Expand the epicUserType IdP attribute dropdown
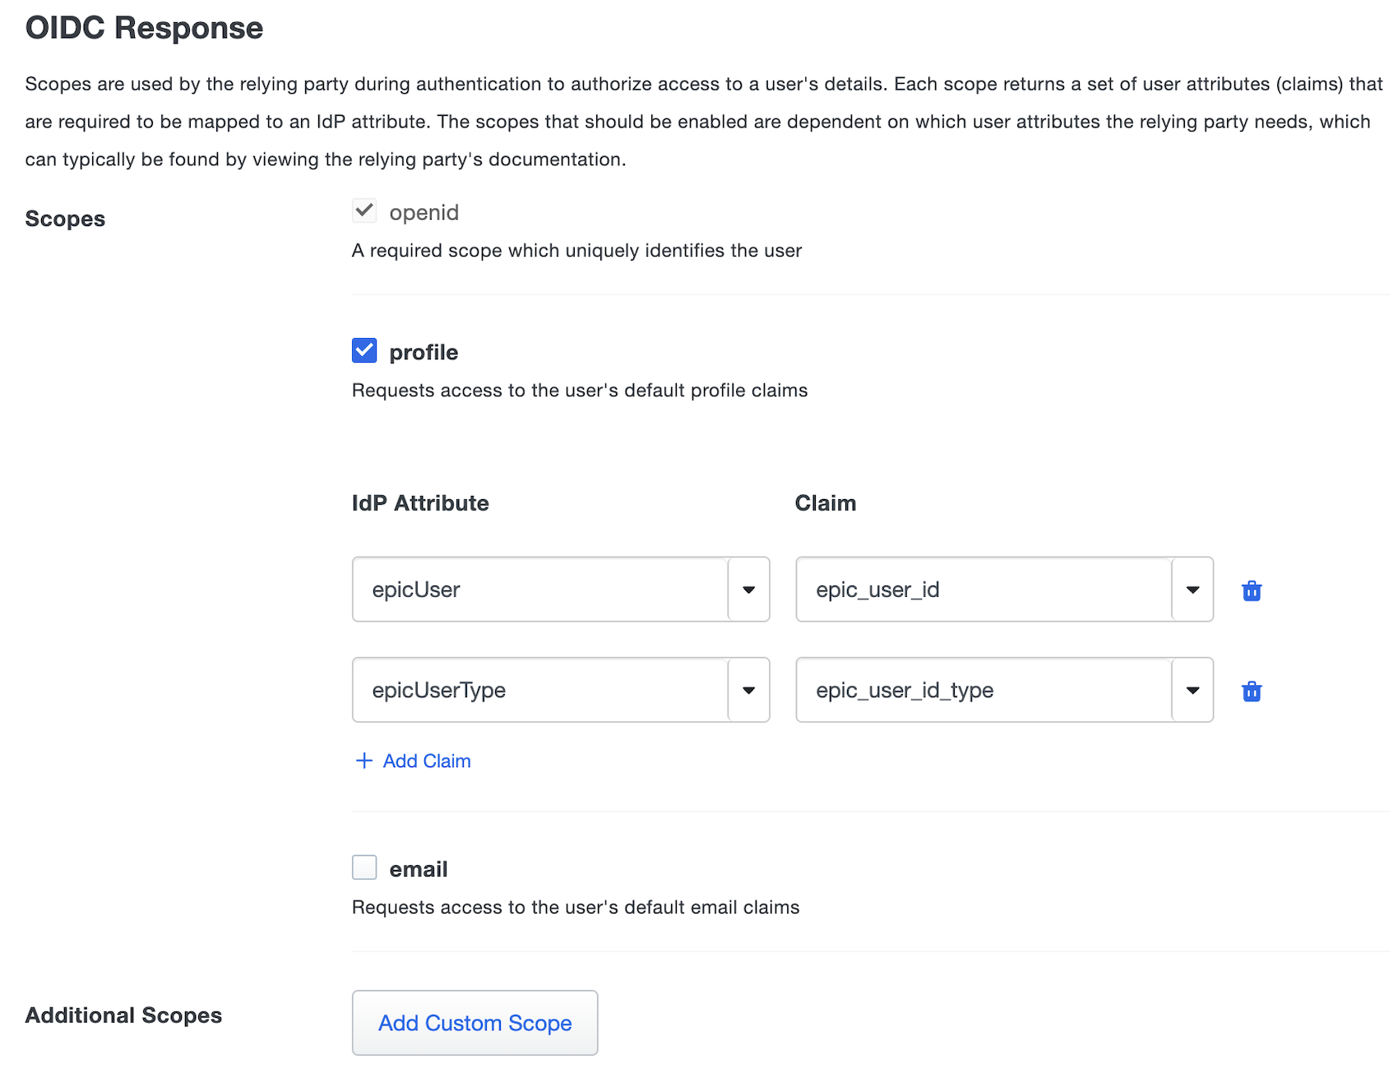 point(748,691)
